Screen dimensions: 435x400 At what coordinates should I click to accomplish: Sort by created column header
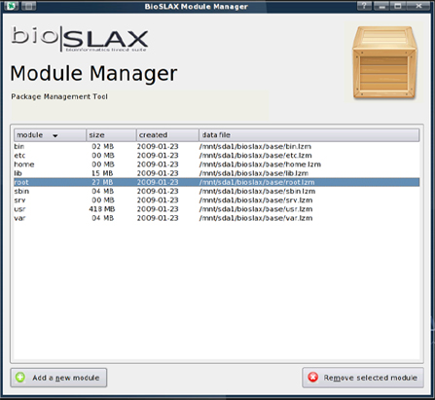pos(167,135)
